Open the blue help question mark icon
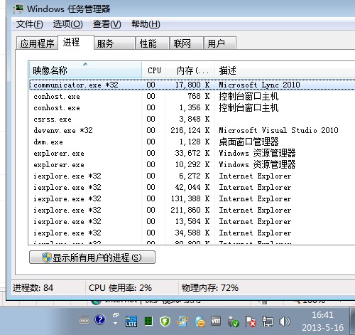Viewport: 355px width, 335px height. pyautogui.click(x=100, y=319)
